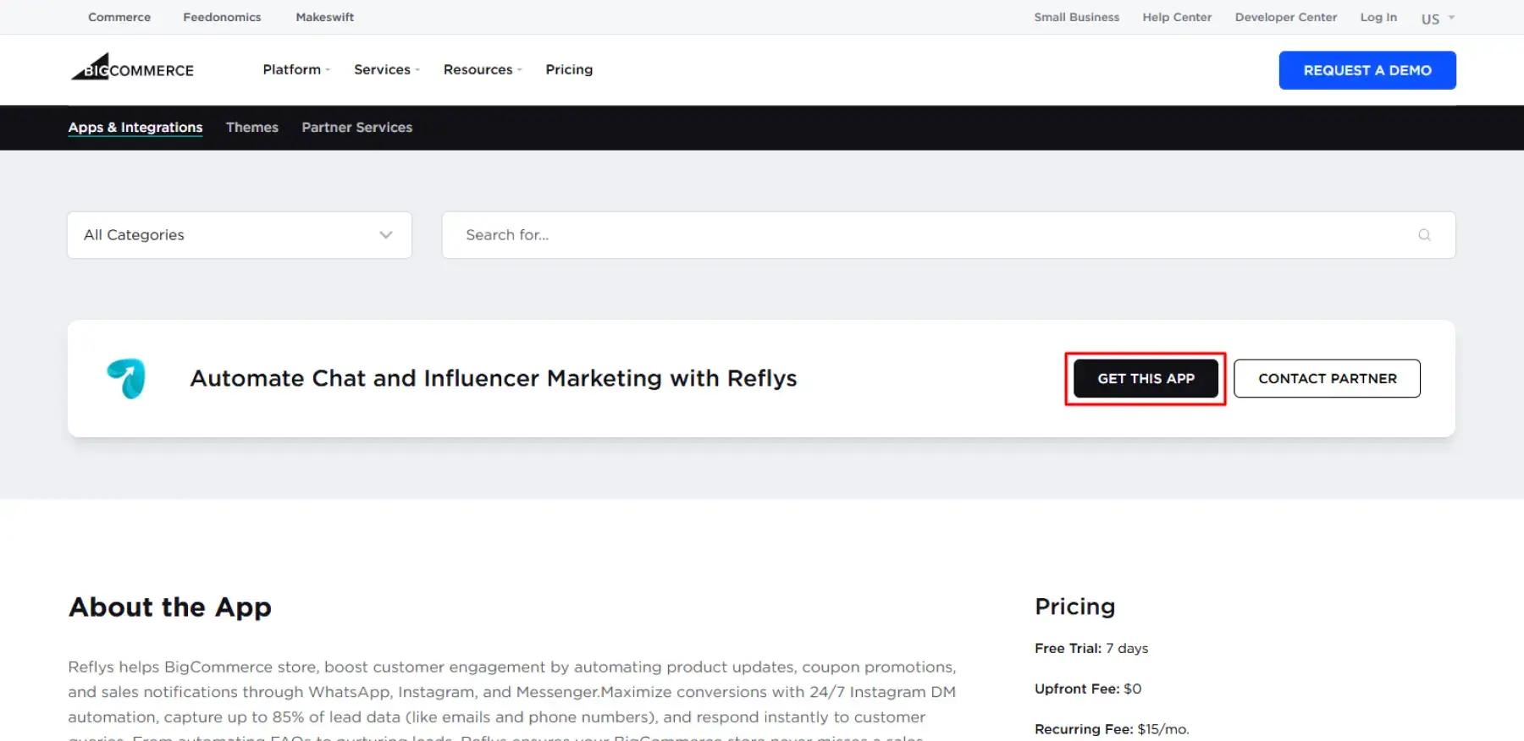Open the Log In link
Screen dimensions: 1524x741
click(1378, 17)
